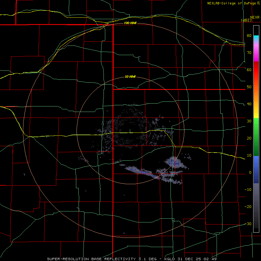Click the bright green segment of the color bar
This screenshot has width=261, height=261.
pyautogui.click(x=256, y=124)
